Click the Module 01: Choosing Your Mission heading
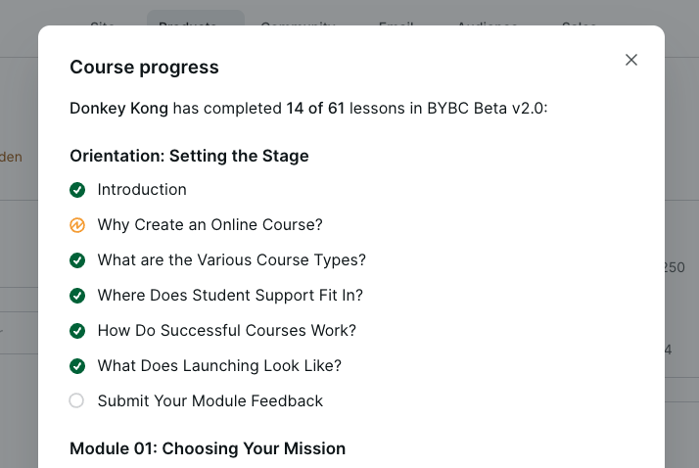699x468 pixels. (x=208, y=448)
